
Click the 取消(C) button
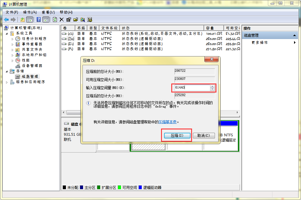coord(203,135)
